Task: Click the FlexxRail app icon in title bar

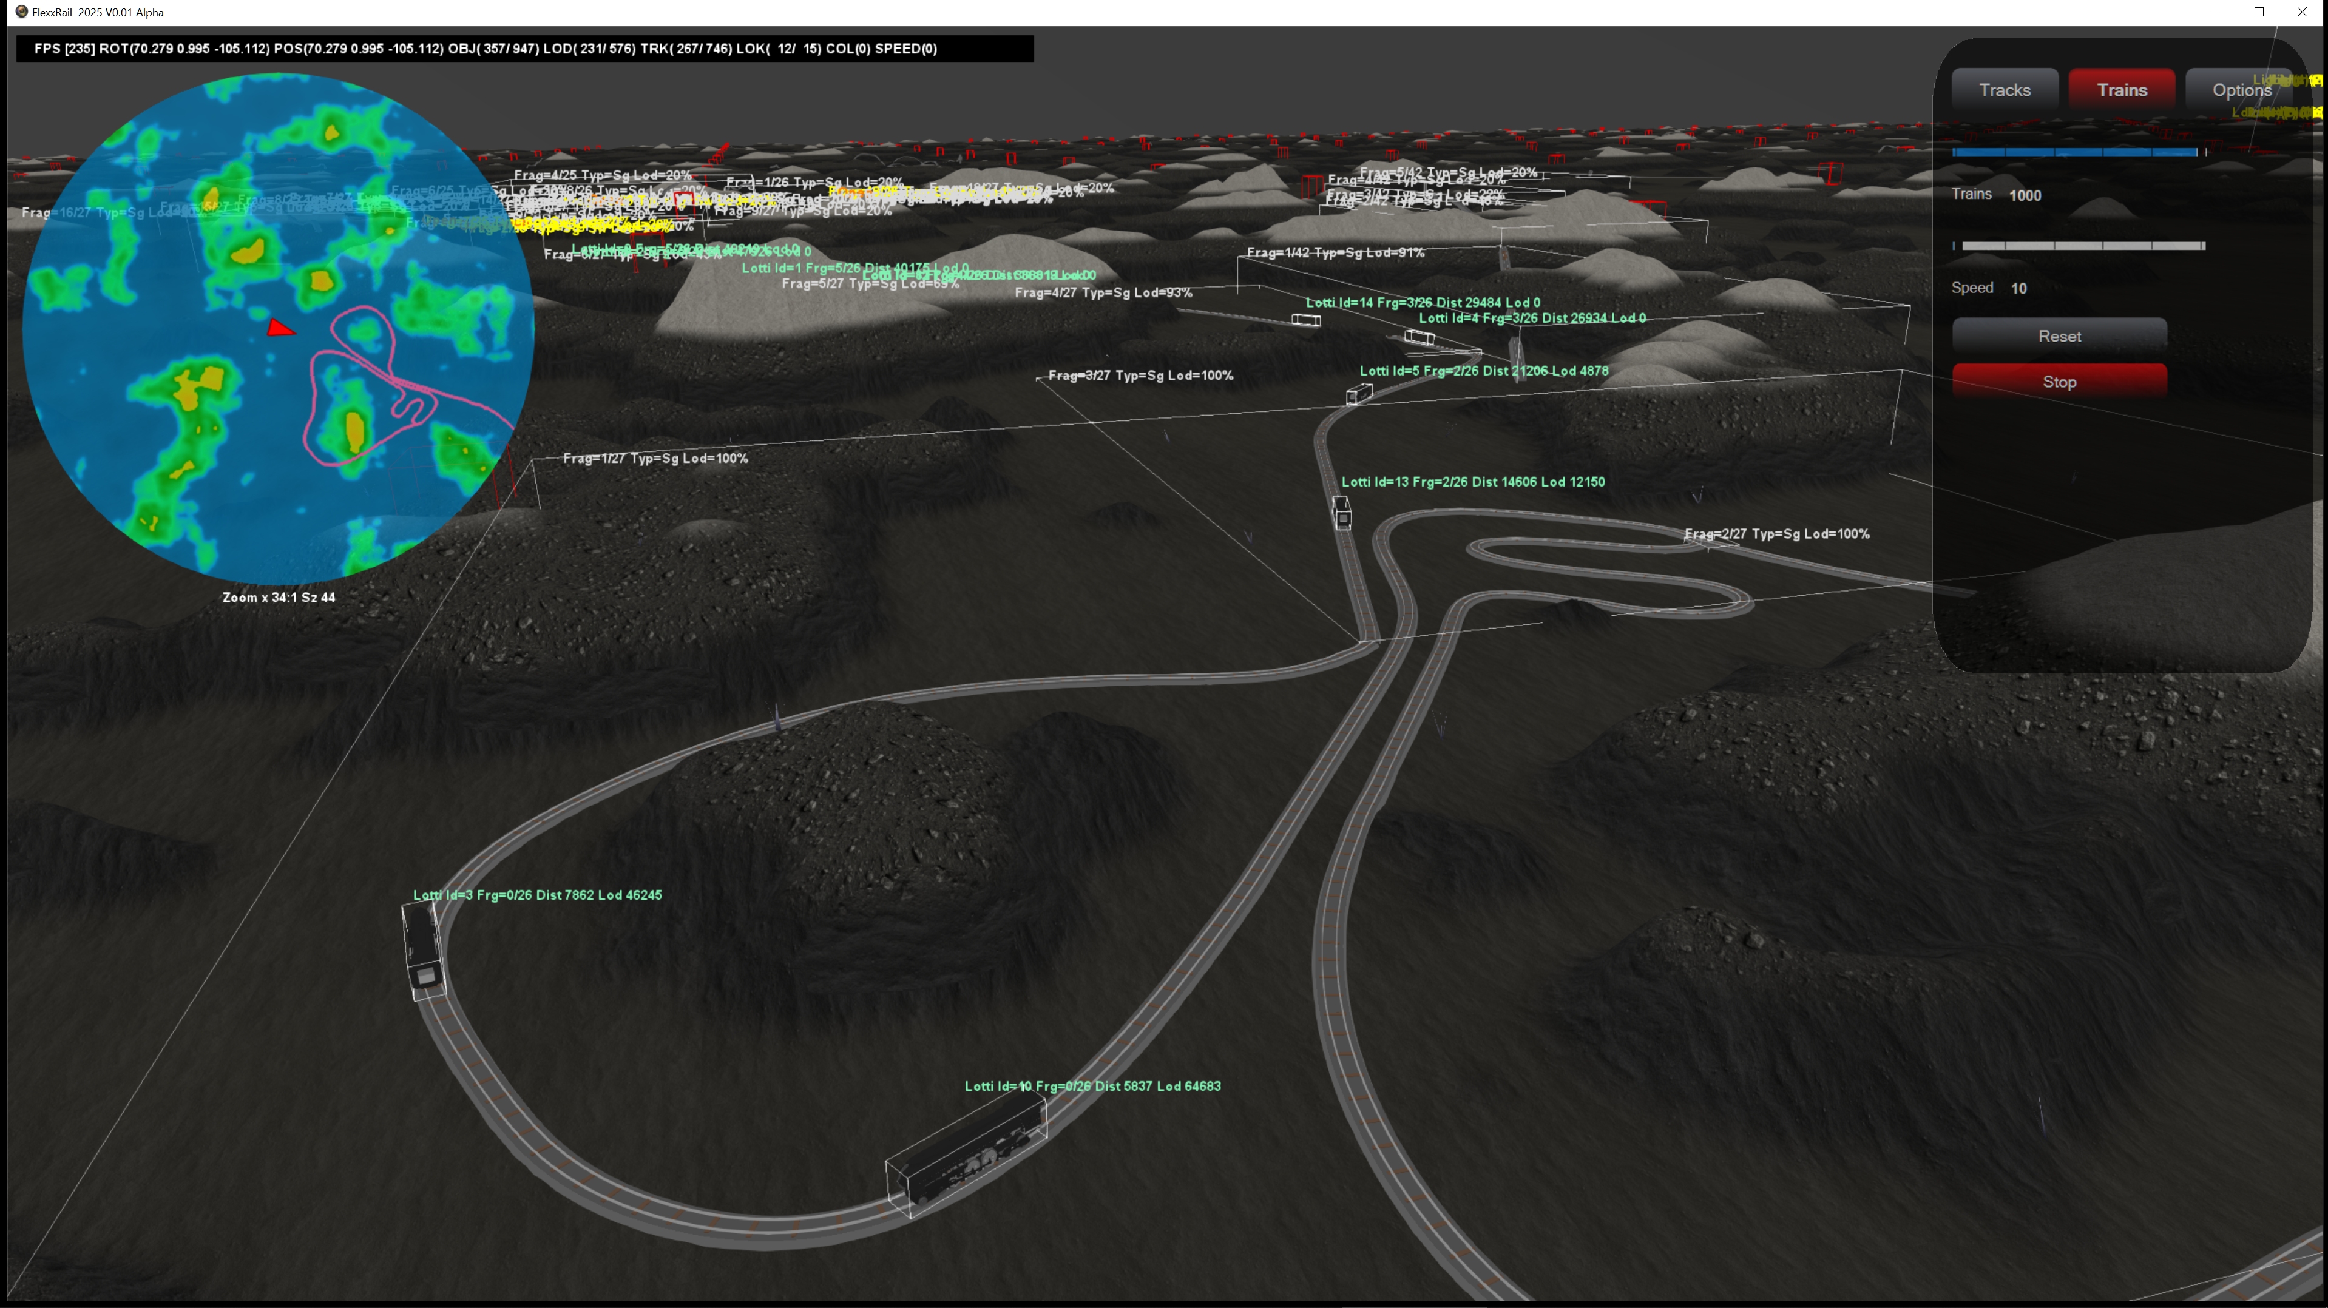Action: 22,12
